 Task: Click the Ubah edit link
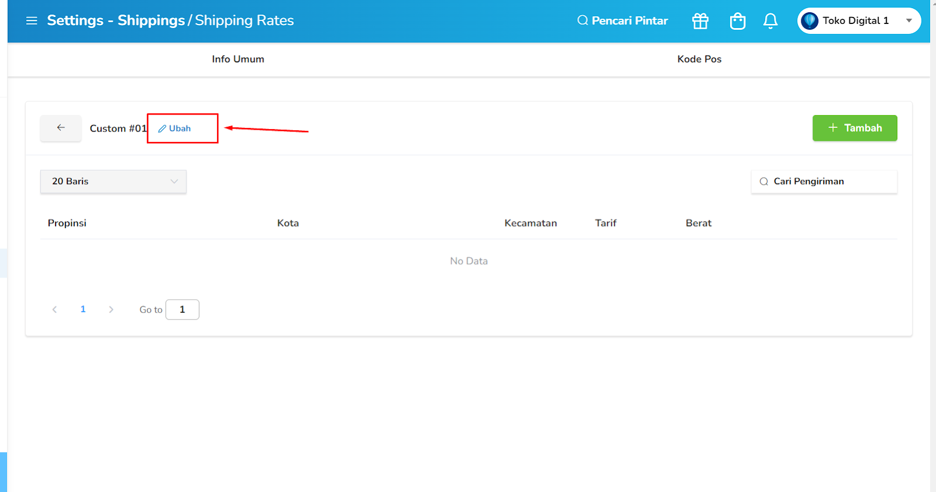[x=174, y=129]
